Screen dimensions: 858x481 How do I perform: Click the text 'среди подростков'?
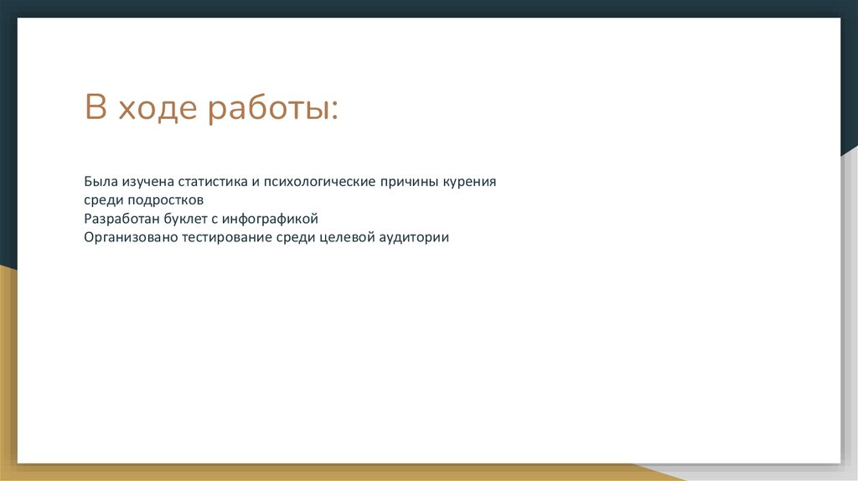tap(143, 200)
